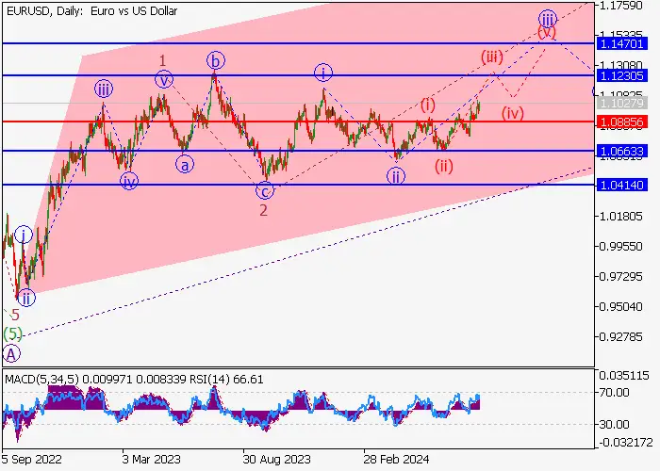The width and height of the screenshot is (660, 471).
Task: Select the brown 1 wave label
Action: click(163, 61)
